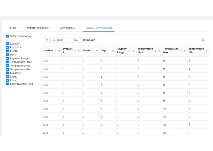Image resolution: width=213 pixels, height=151 pixels.
Task: Sort by the Payment Range column
Action: [130, 51]
